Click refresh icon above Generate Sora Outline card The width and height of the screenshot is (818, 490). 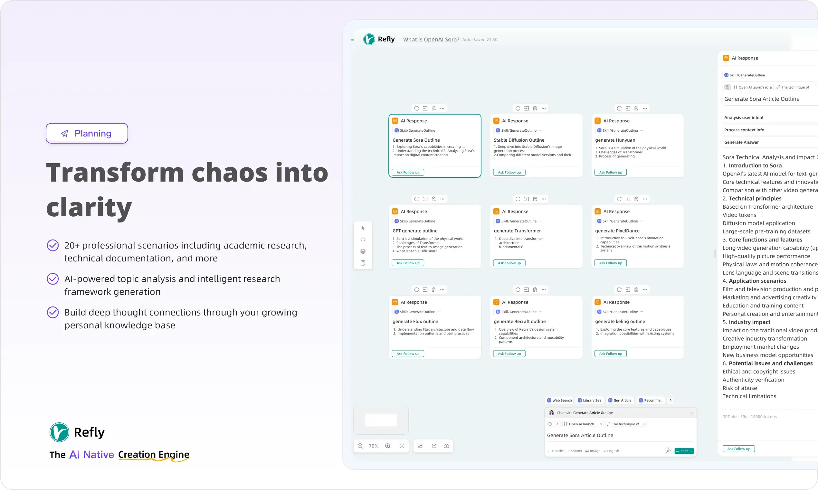click(x=416, y=108)
